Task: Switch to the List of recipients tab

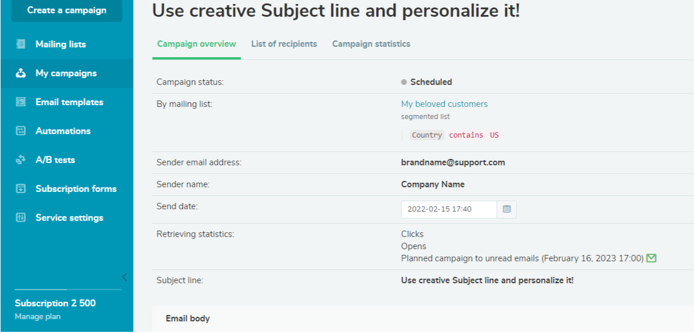Action: [284, 44]
